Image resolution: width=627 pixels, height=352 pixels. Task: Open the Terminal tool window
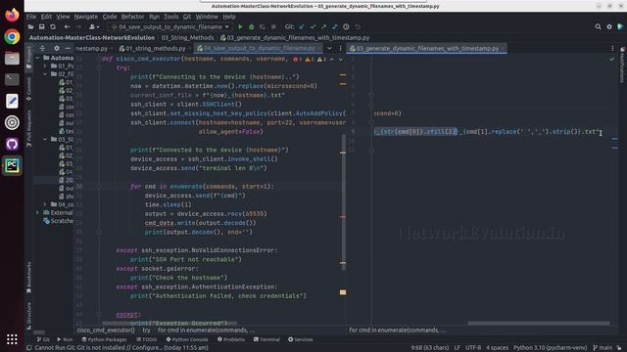click(x=266, y=339)
